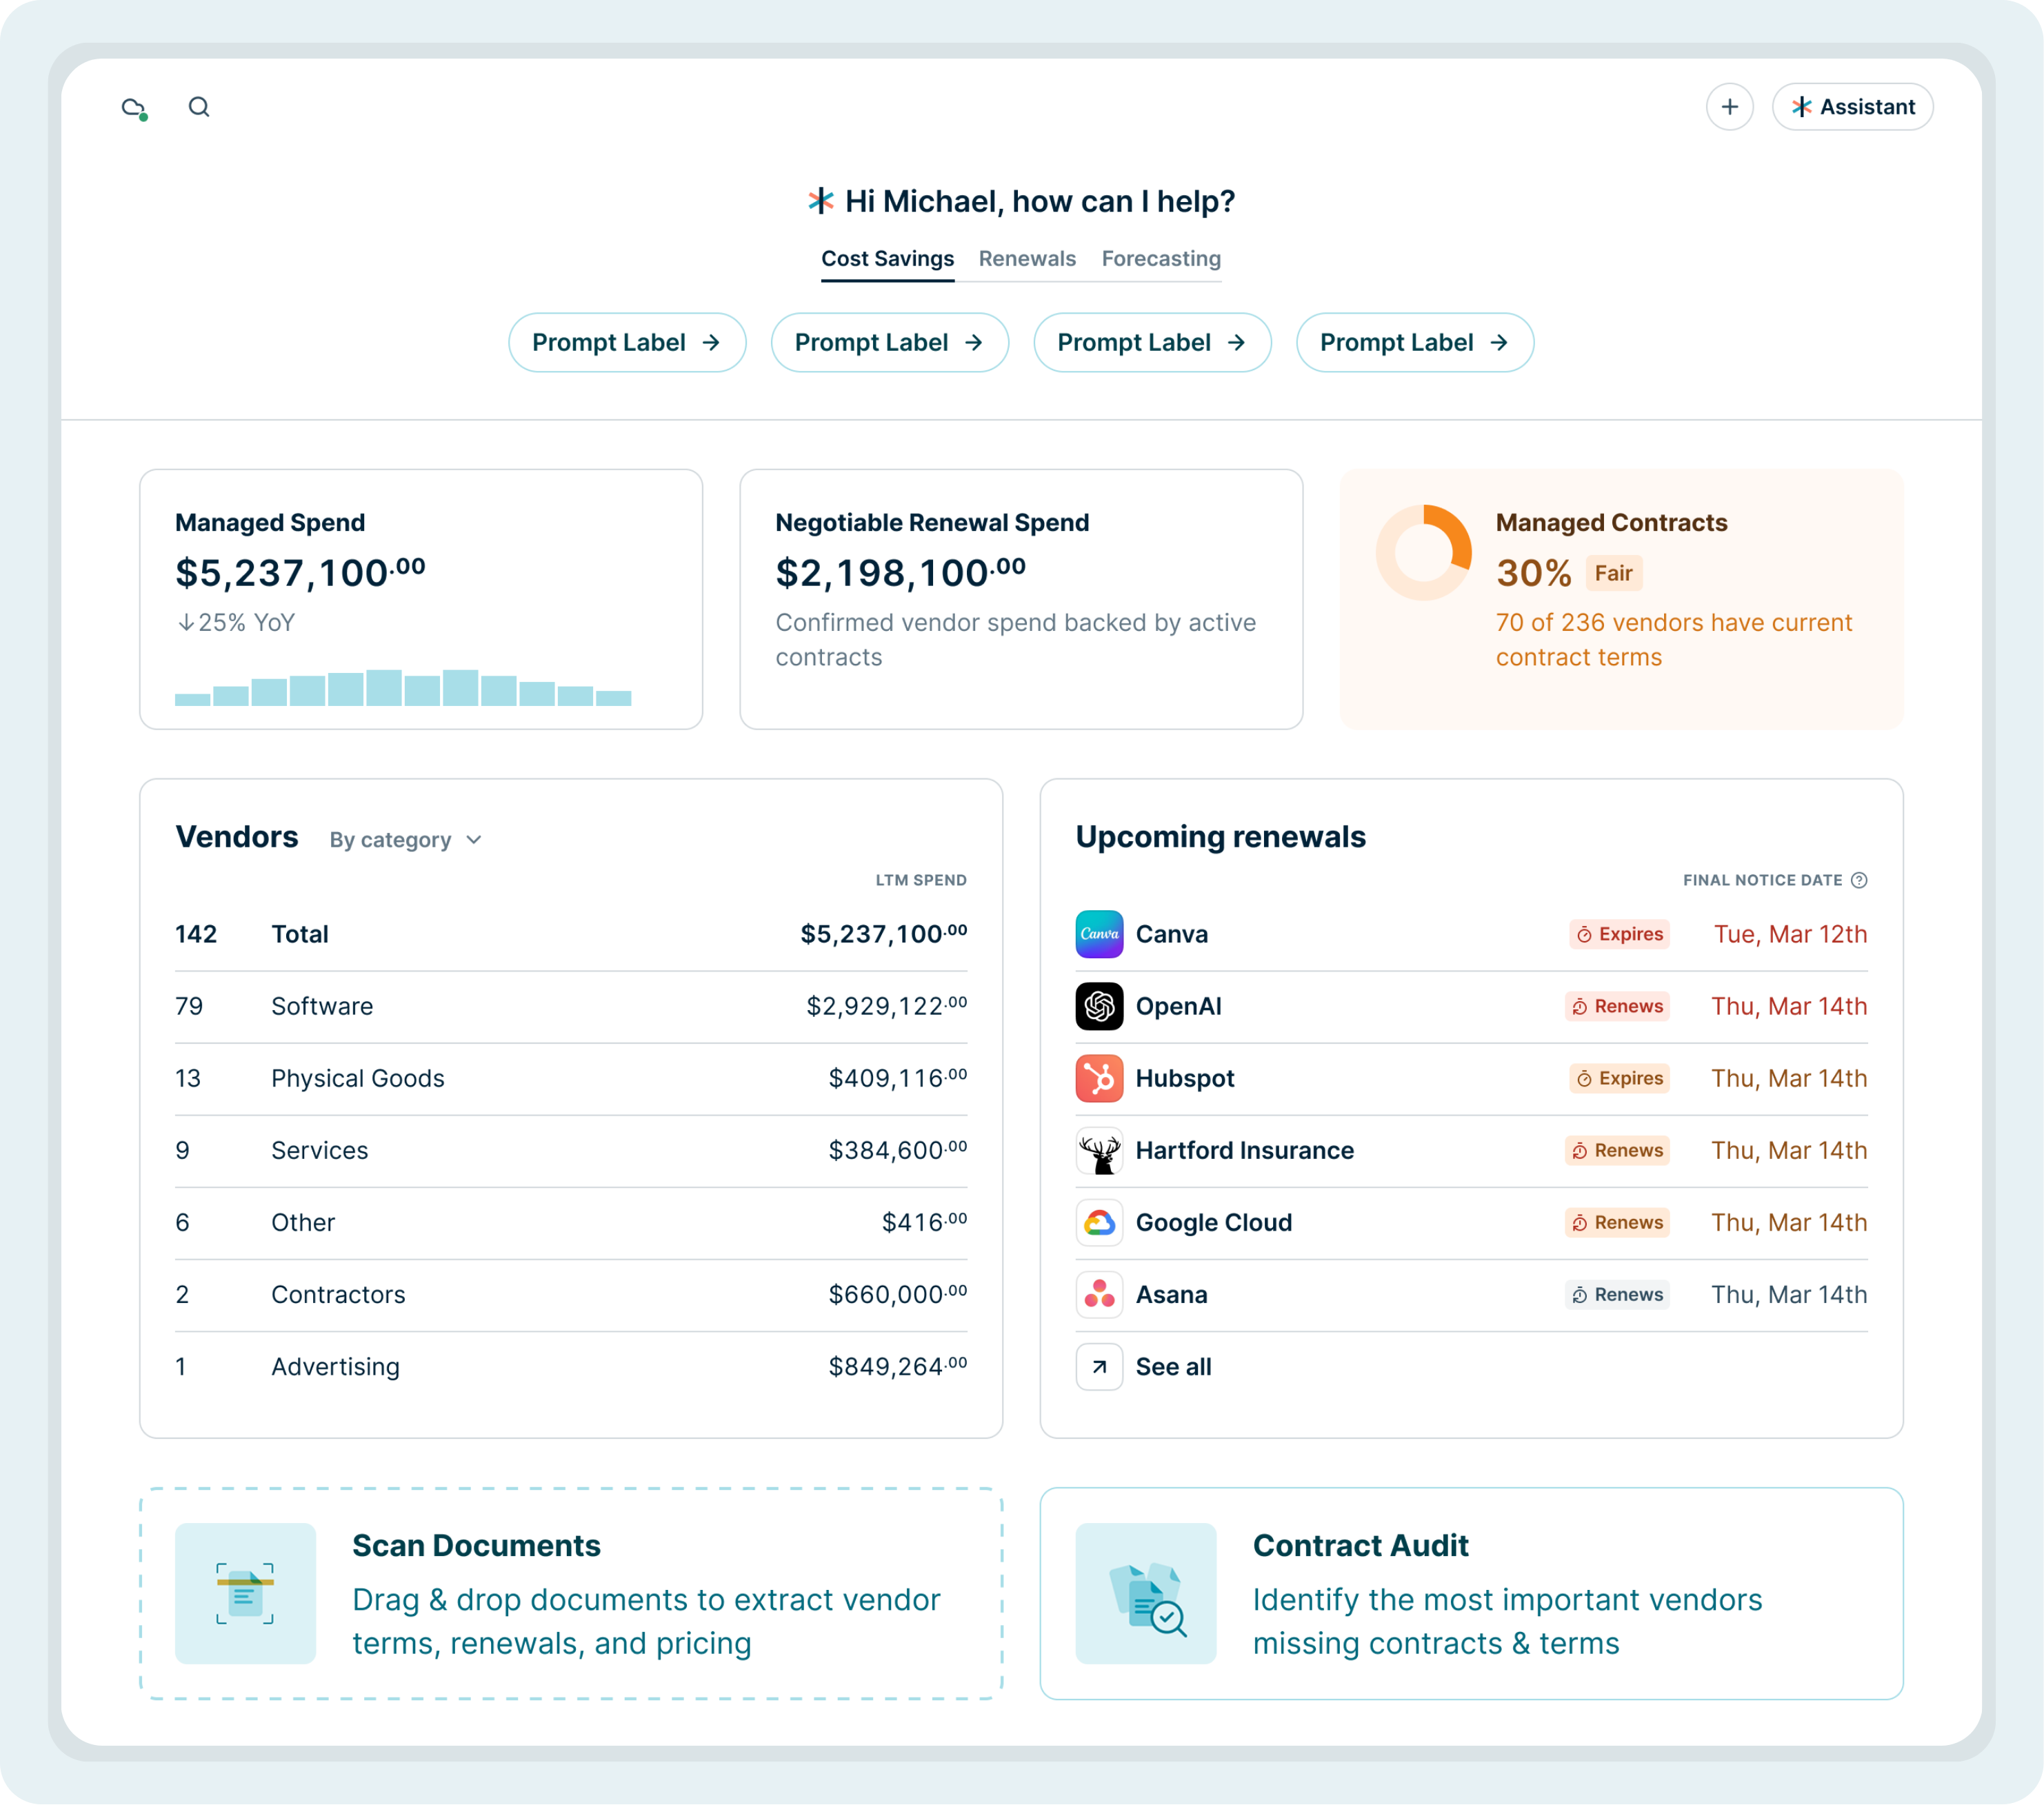
Task: Select the Services category row
Action: pos(571,1150)
